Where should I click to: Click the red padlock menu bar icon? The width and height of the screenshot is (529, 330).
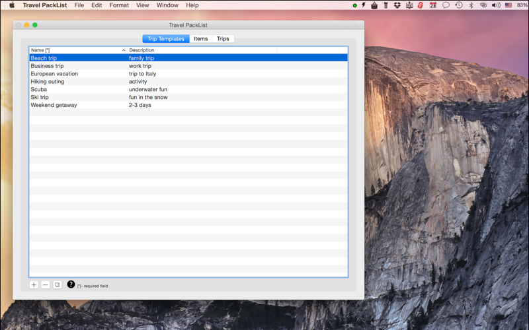(x=421, y=5)
